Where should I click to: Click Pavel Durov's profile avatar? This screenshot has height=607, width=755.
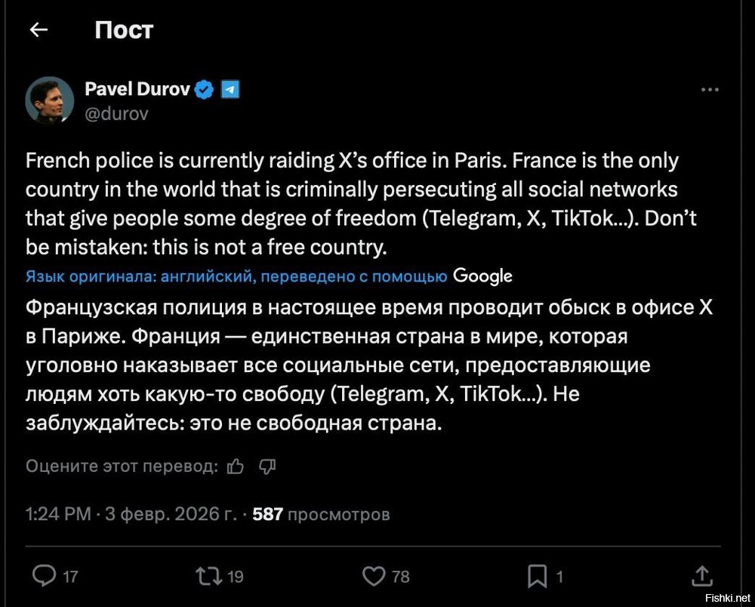pos(50,100)
